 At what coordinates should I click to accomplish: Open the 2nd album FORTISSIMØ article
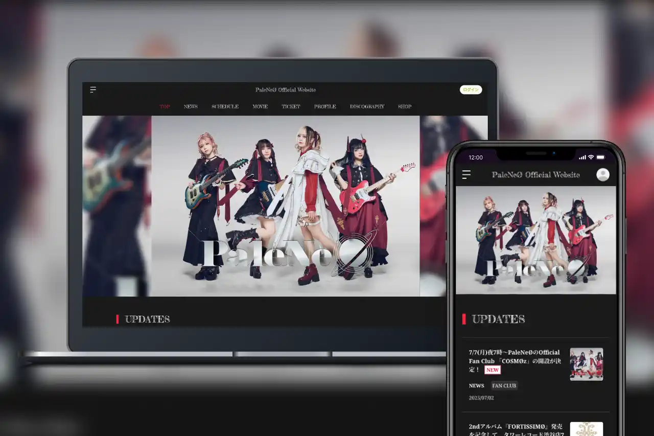(516, 429)
